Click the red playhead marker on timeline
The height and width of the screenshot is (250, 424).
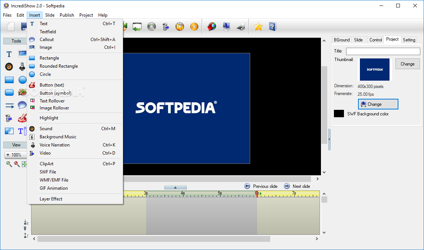point(257,194)
